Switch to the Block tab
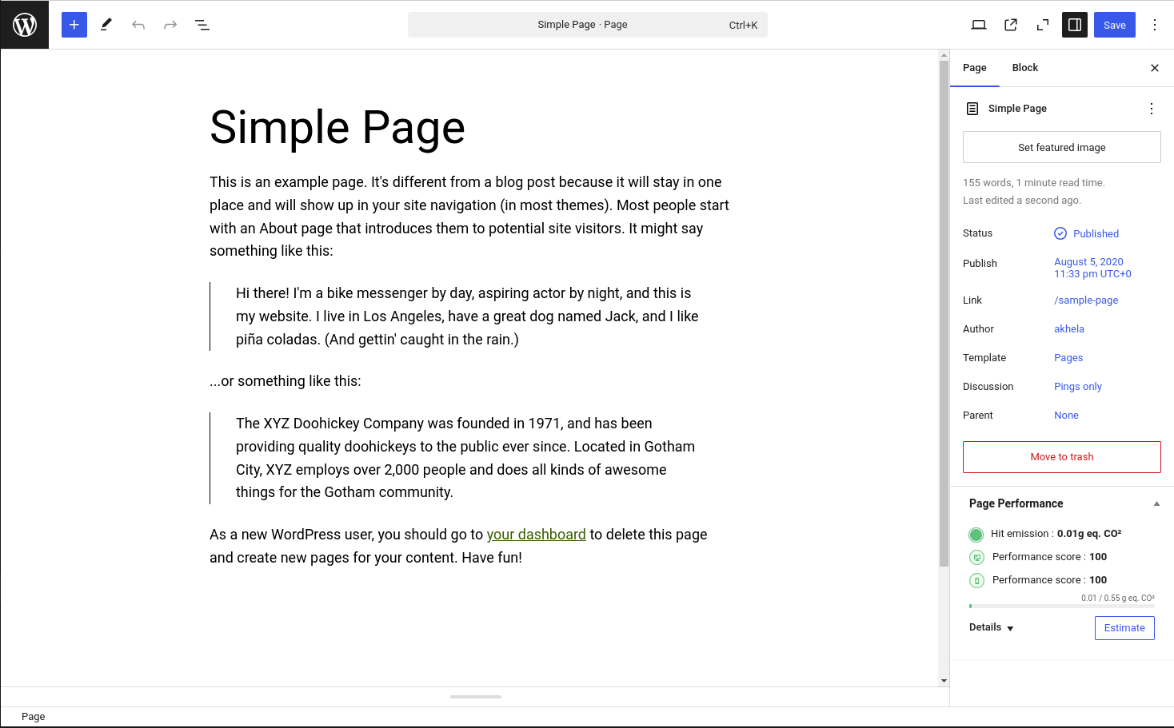 tap(1024, 68)
